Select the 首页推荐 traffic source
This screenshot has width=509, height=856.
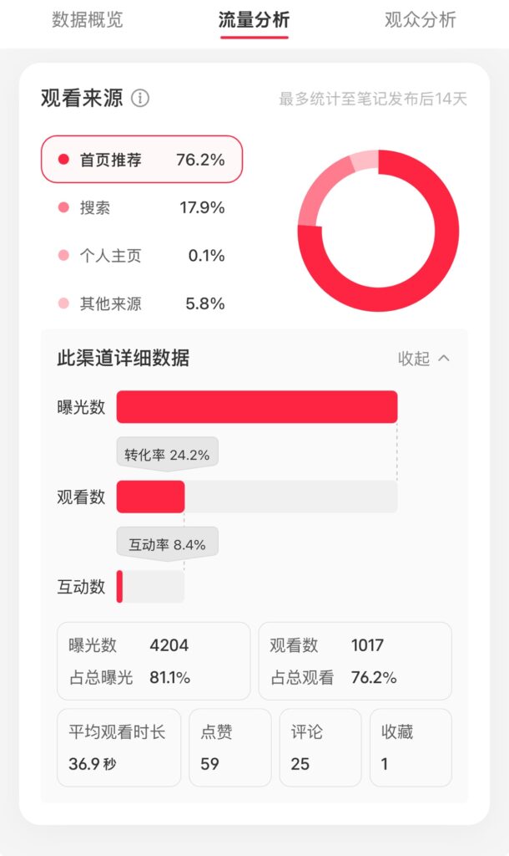click(142, 159)
